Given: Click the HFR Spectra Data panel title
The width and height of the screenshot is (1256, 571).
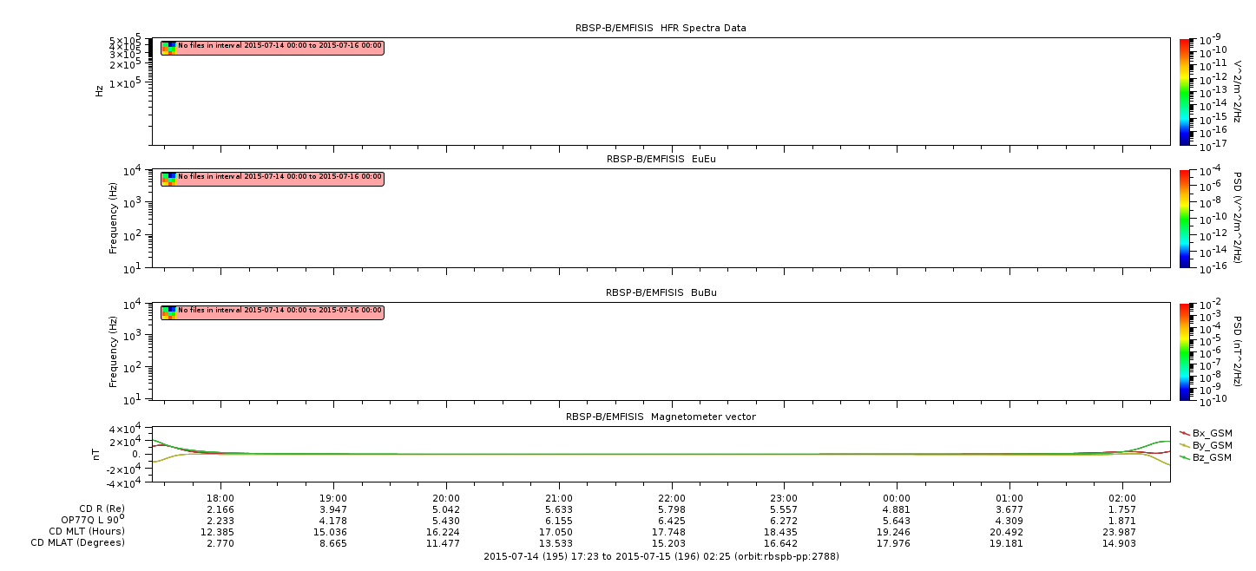Looking at the screenshot, I should [661, 28].
